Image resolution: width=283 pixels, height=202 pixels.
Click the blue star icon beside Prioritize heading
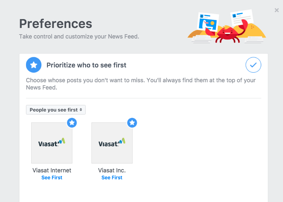click(x=34, y=65)
